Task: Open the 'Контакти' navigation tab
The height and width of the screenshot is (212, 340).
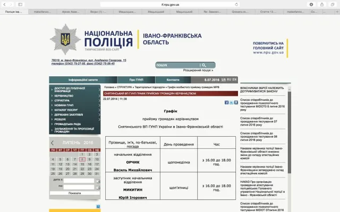Action: (x=173, y=80)
